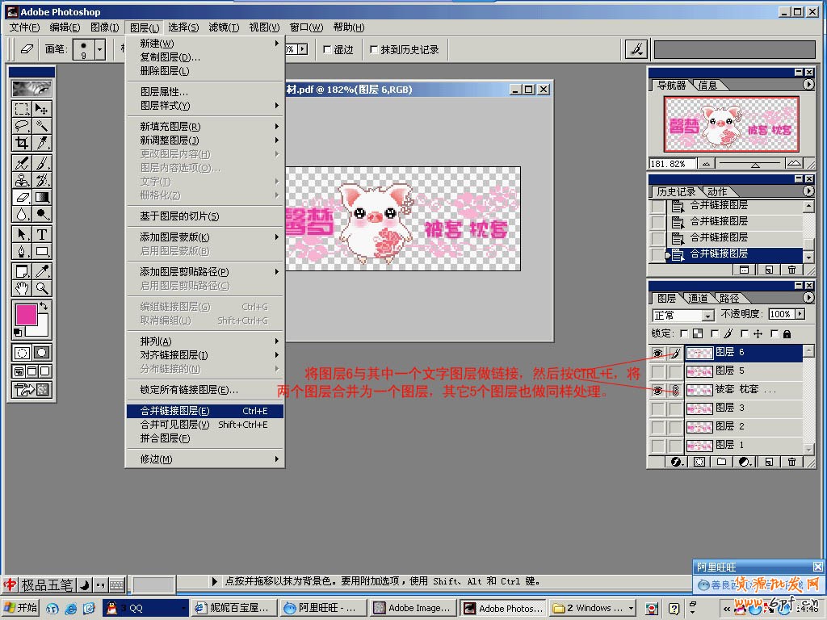Activate the Zoom magnifier tool
This screenshot has height=620, width=827.
tap(42, 288)
